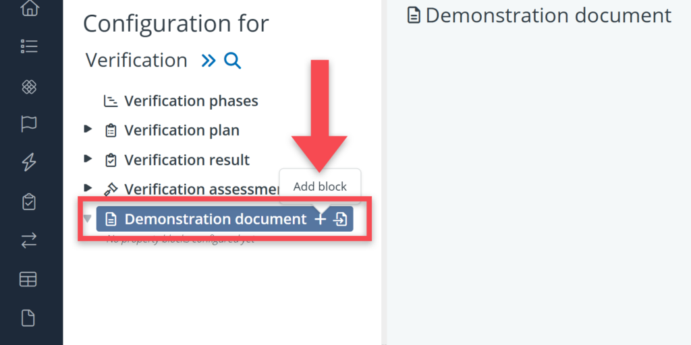The image size is (691, 345).
Task: Click the diamond grid sidebar icon
Action: tap(29, 86)
